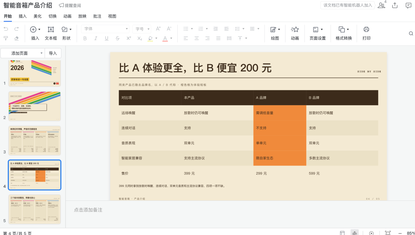Increase font size with A+ icon

click(x=158, y=29)
